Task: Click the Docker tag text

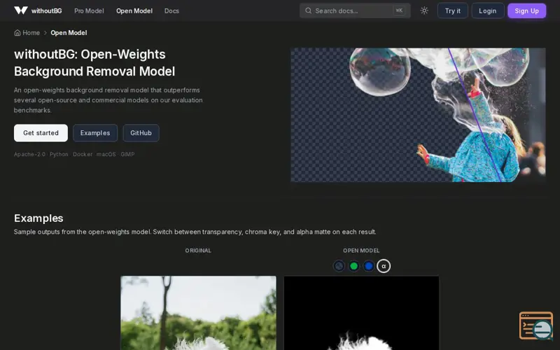Action: (x=83, y=154)
